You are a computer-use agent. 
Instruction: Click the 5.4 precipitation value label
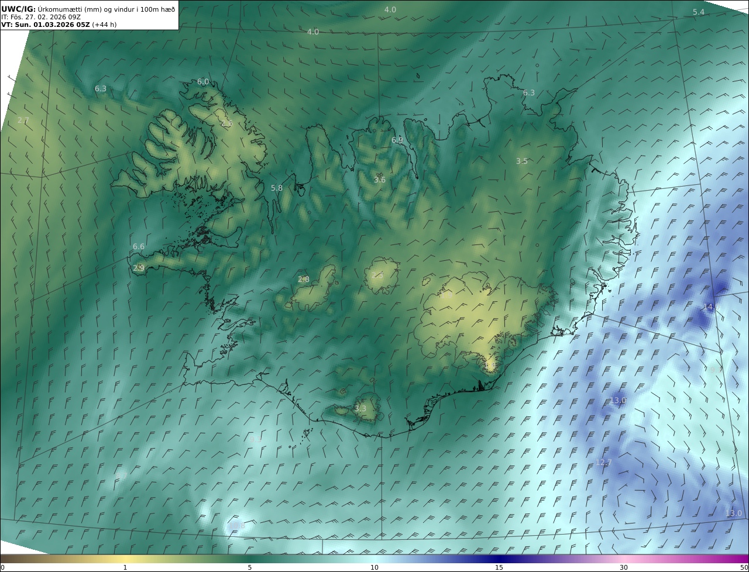pos(699,12)
